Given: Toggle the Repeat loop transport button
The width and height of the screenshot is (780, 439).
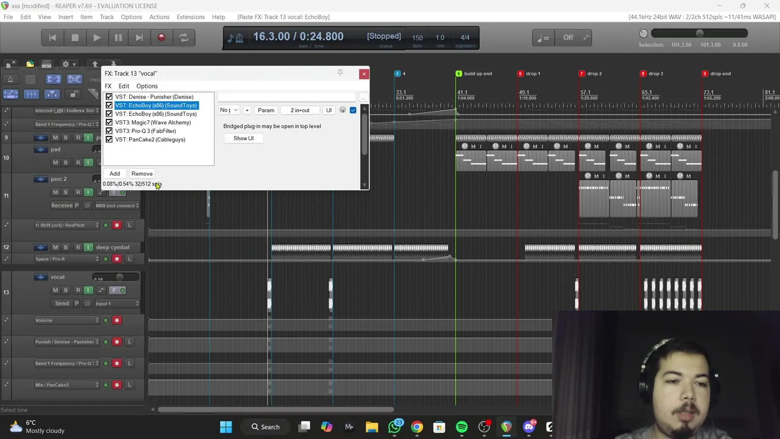Looking at the screenshot, I should point(183,38).
